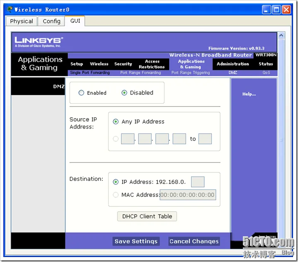This screenshot has height=262, width=298.
Task: Select the GUI tab
Action: (x=75, y=21)
